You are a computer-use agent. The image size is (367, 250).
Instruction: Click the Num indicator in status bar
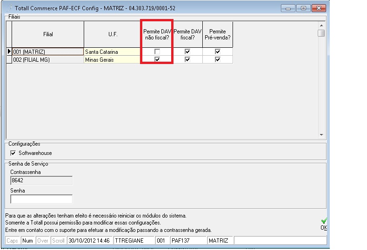pos(27,240)
